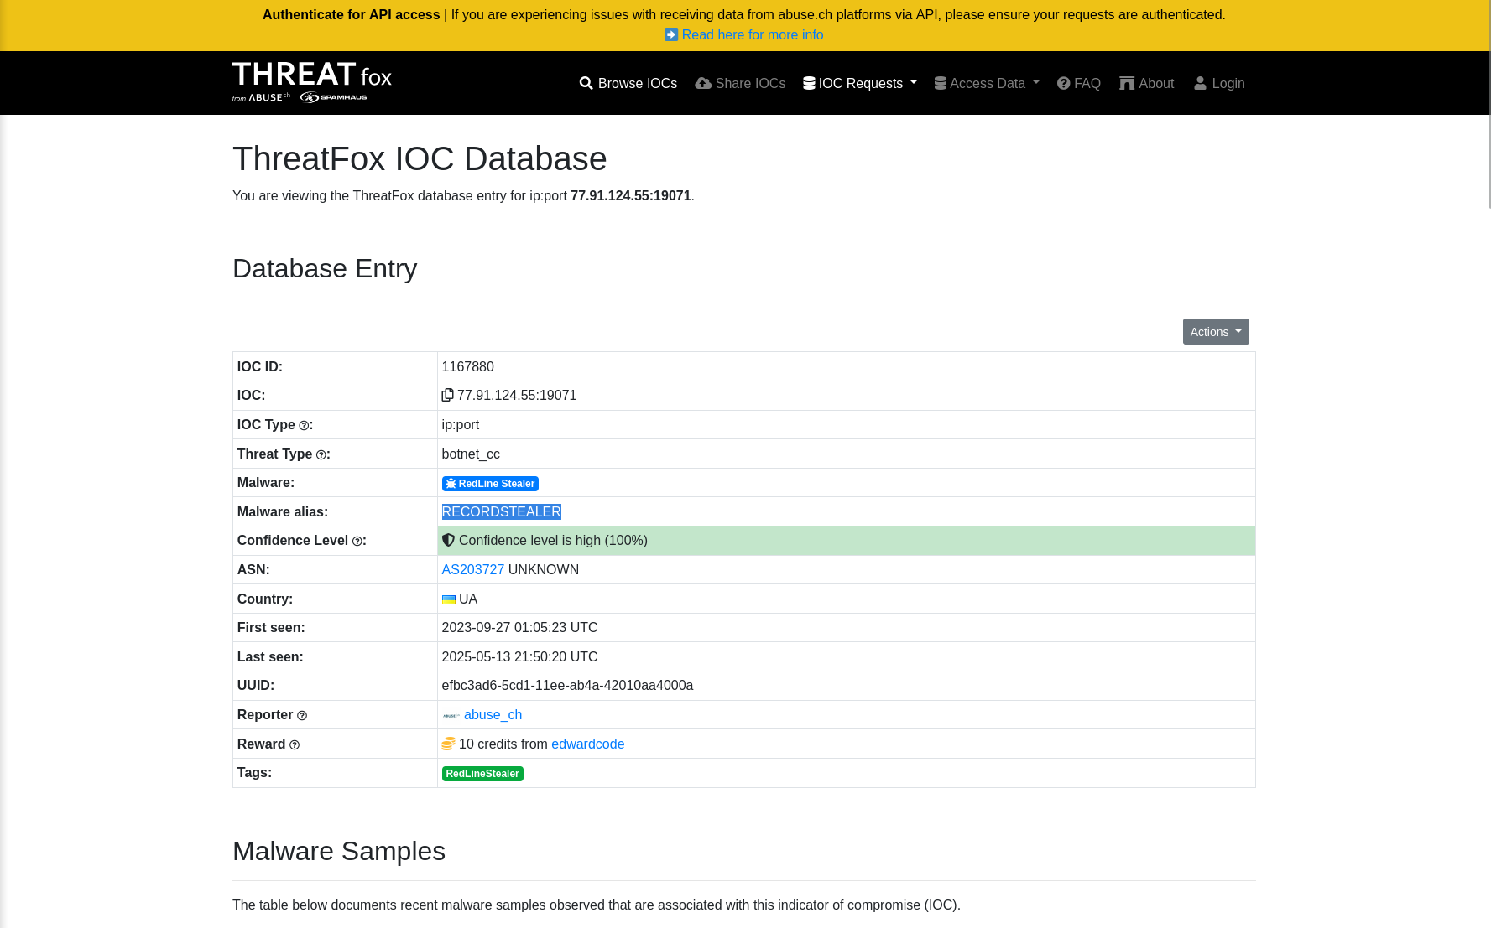The width and height of the screenshot is (1491, 928).
Task: Click the Share IOCs cloud upload icon
Action: click(x=703, y=83)
